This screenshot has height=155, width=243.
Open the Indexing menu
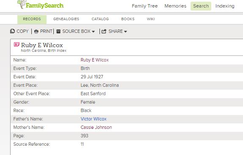(x=225, y=6)
